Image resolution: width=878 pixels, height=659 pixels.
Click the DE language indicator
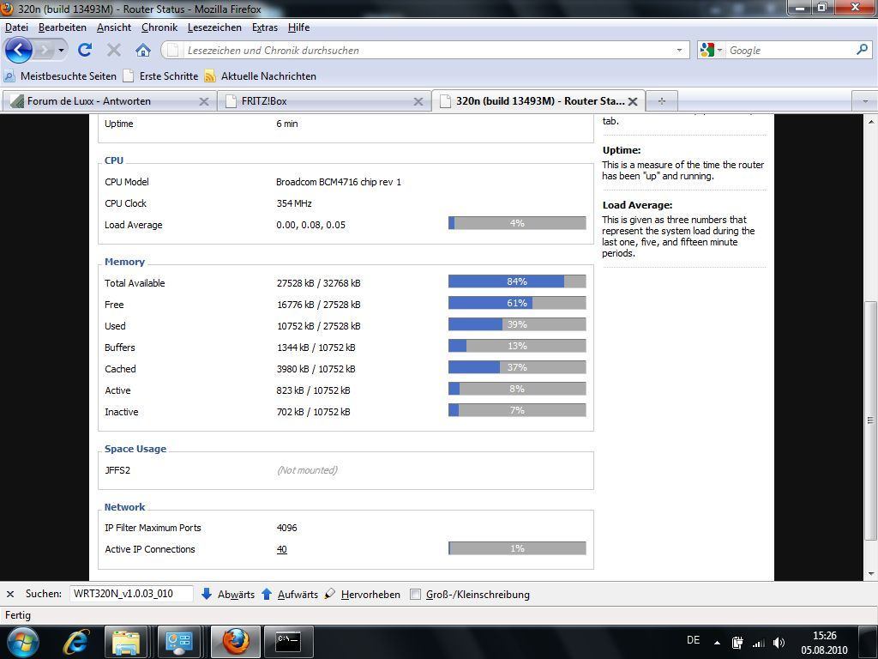[x=693, y=640]
